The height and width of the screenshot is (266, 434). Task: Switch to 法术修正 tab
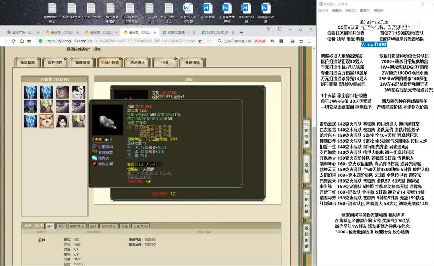(137, 62)
